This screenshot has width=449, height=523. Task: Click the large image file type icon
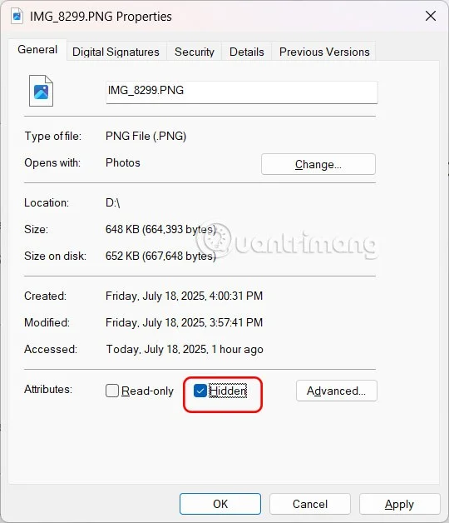pos(41,91)
